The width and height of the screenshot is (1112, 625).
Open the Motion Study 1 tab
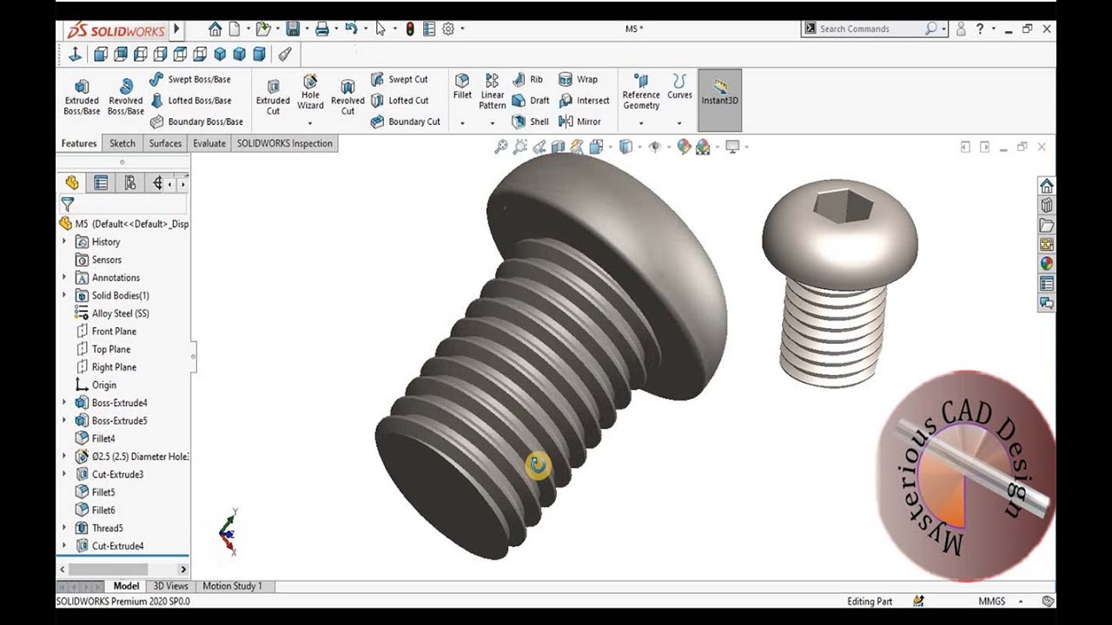(x=232, y=586)
